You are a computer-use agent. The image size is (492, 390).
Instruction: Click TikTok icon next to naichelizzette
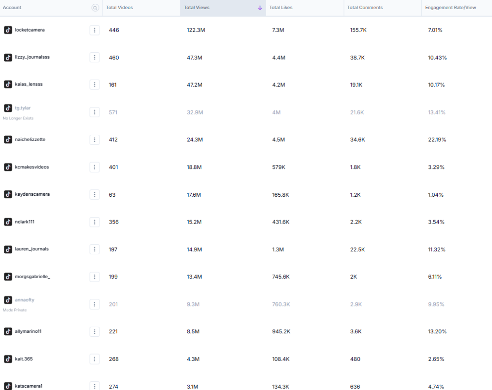click(8, 140)
